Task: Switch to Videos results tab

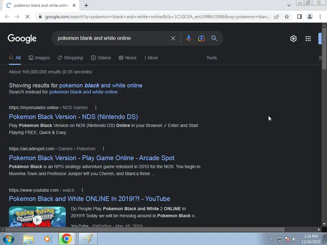Action: [x=101, y=58]
